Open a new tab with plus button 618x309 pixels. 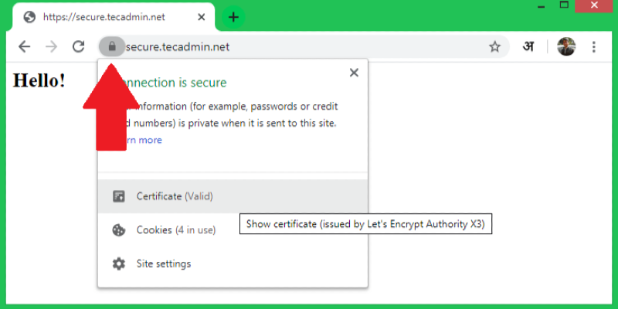(233, 17)
